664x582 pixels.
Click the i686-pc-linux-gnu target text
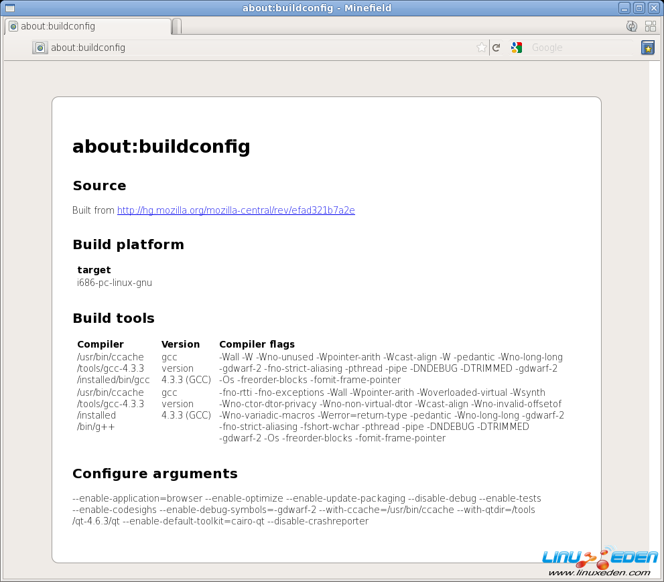(115, 283)
